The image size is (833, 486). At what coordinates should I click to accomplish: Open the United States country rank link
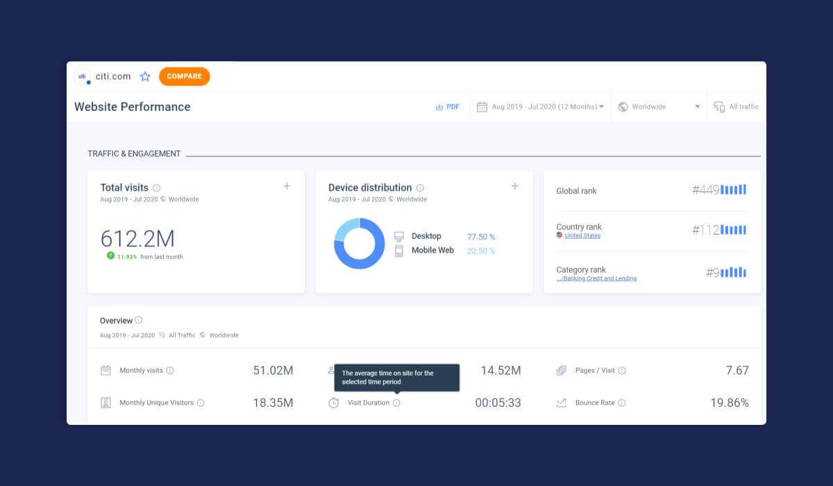tap(582, 236)
